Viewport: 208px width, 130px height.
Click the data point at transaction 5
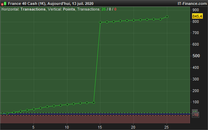pos(34,109)
